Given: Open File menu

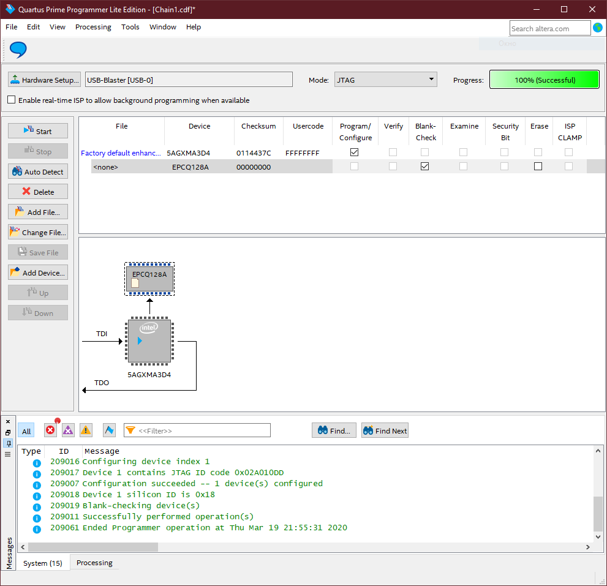Looking at the screenshot, I should (11, 27).
